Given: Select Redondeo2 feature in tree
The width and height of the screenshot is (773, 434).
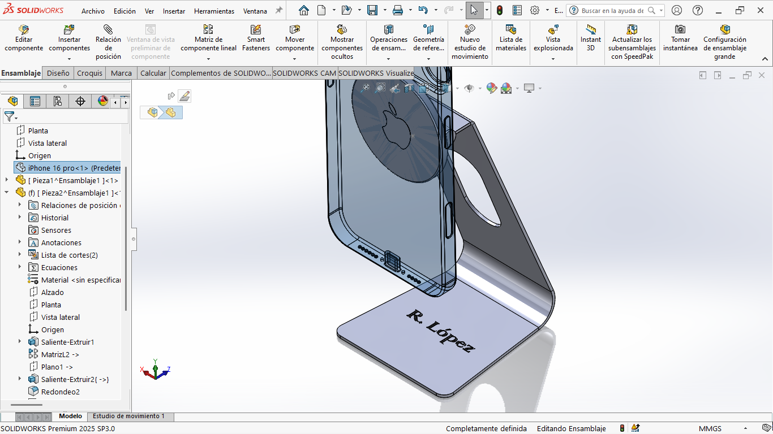Looking at the screenshot, I should 60,392.
